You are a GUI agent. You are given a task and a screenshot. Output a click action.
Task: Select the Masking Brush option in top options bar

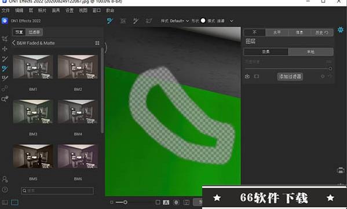point(110,21)
